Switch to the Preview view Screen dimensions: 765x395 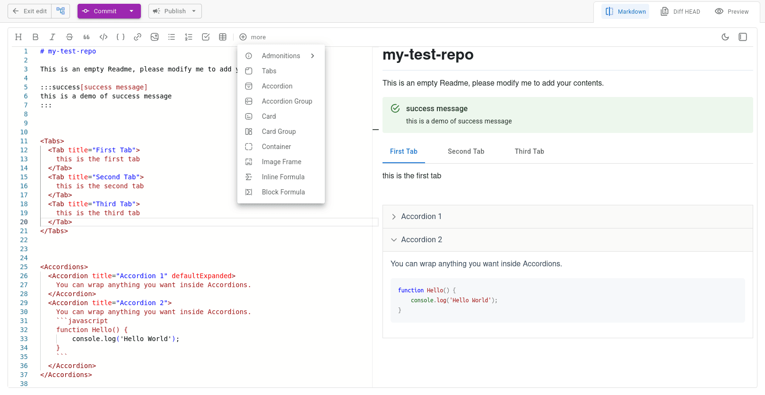pos(732,11)
